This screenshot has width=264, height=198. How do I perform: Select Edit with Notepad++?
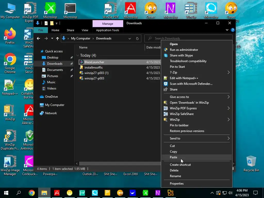coord(196,78)
